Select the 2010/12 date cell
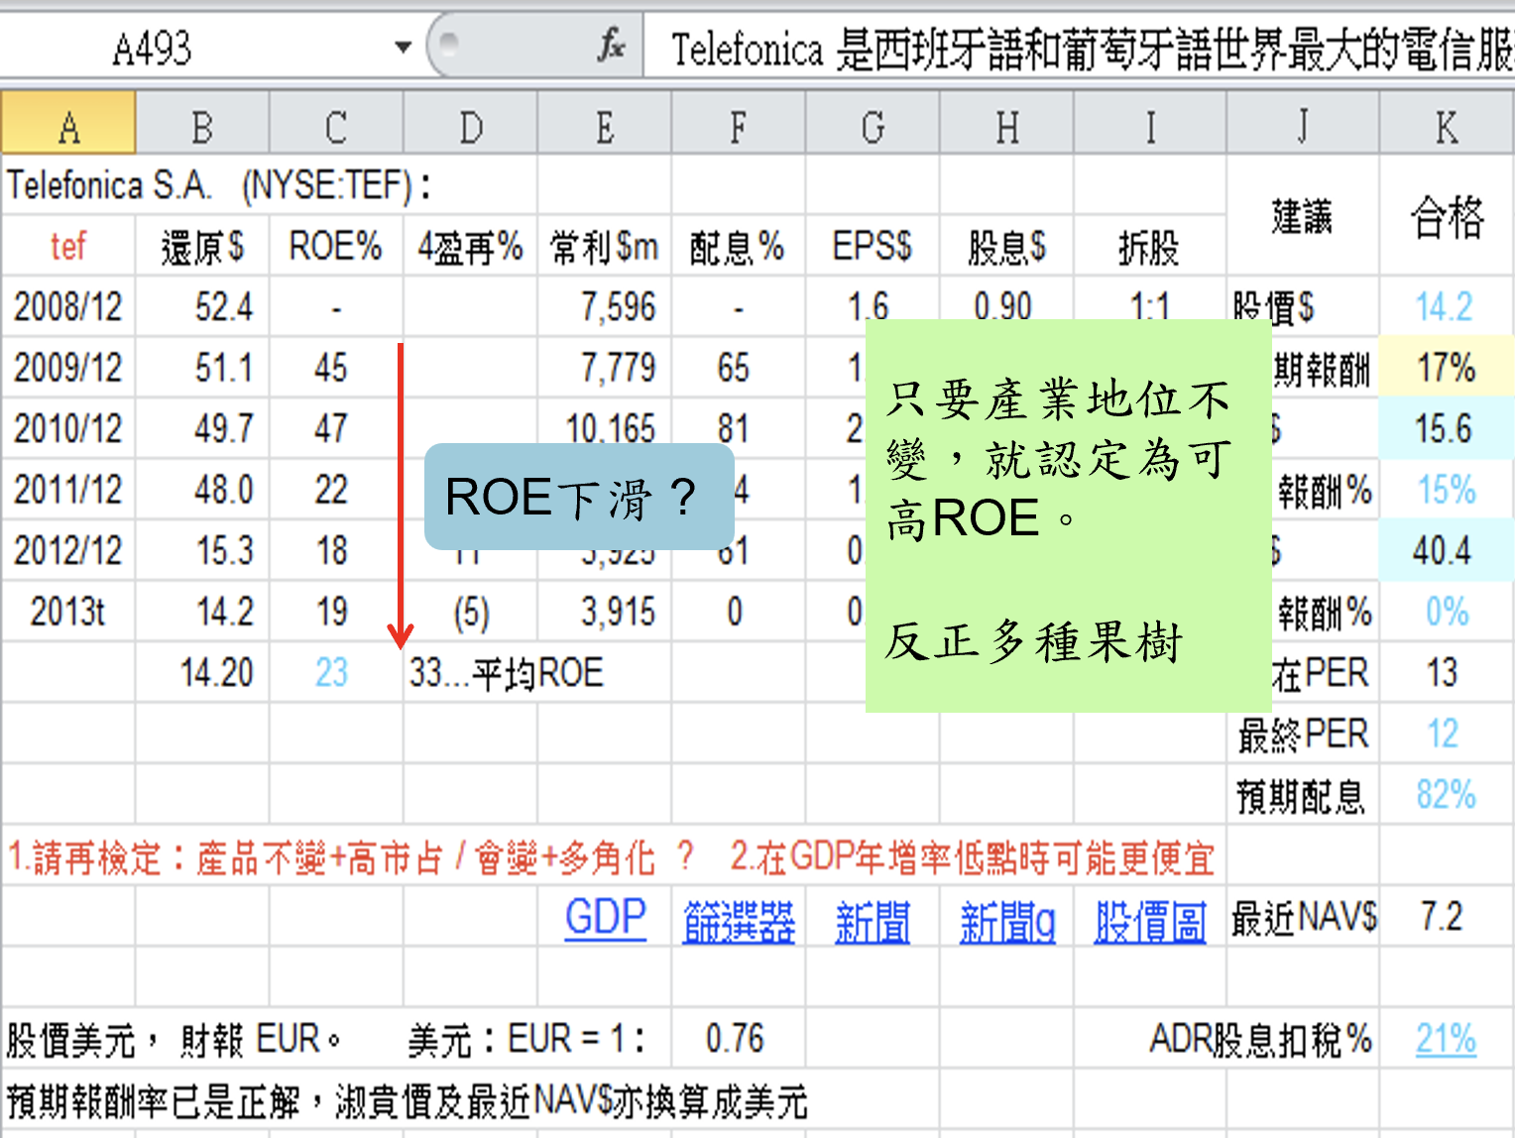The image size is (1515, 1138). [68, 429]
